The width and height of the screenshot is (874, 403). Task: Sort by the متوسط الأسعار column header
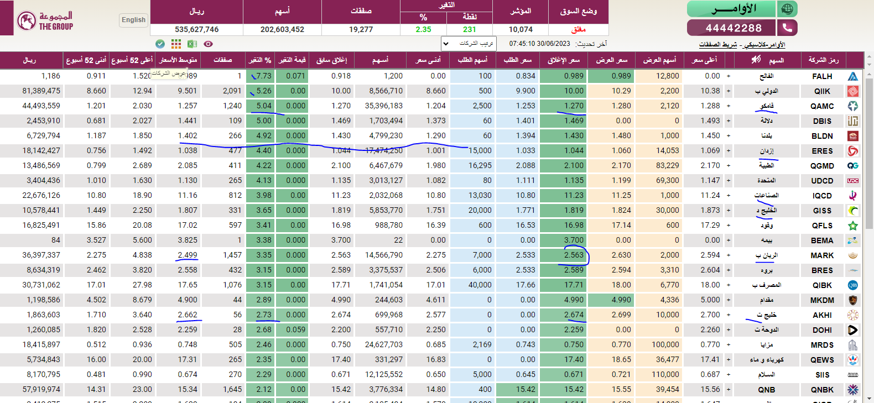178,60
